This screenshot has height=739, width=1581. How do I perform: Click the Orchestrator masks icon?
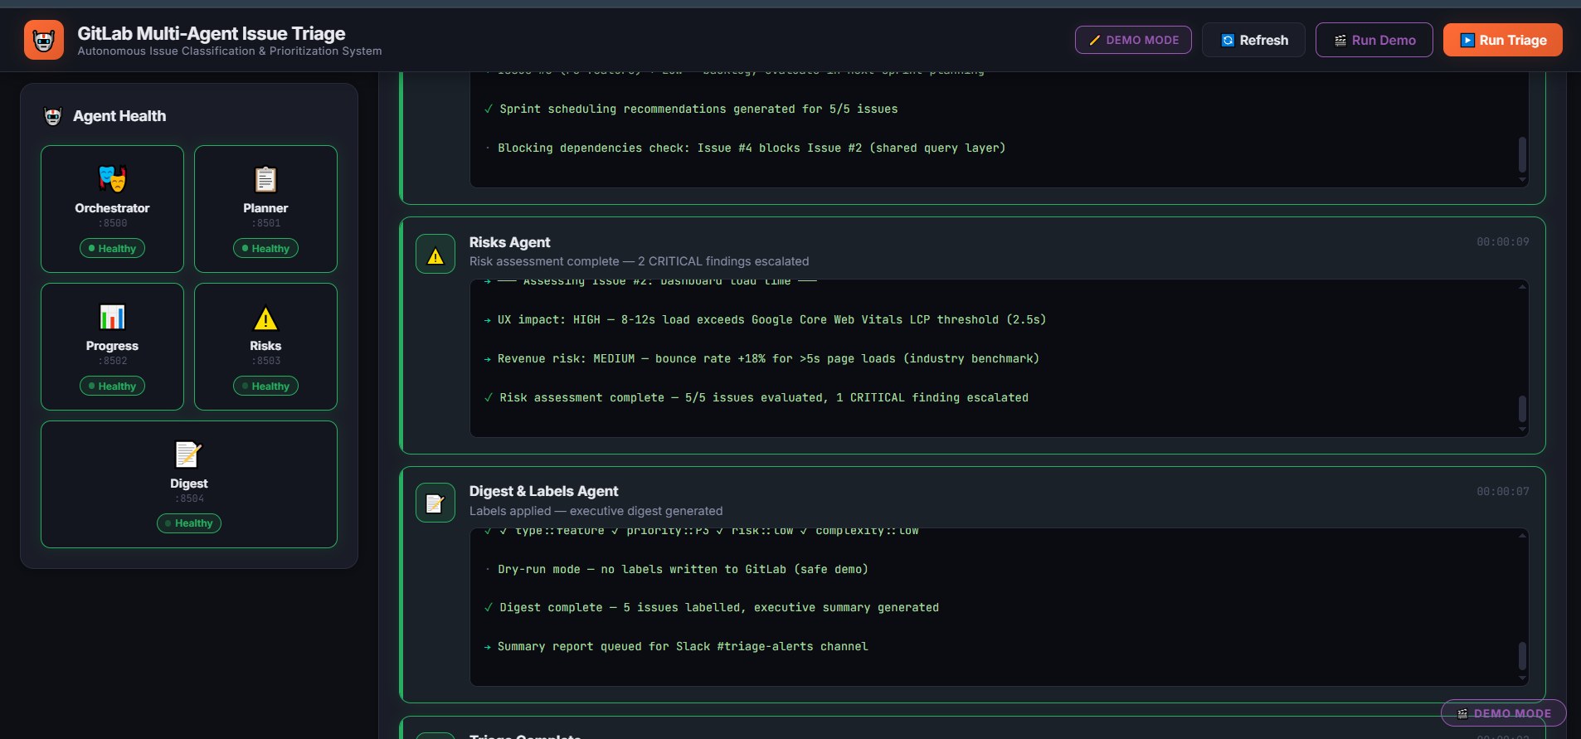[x=112, y=178]
